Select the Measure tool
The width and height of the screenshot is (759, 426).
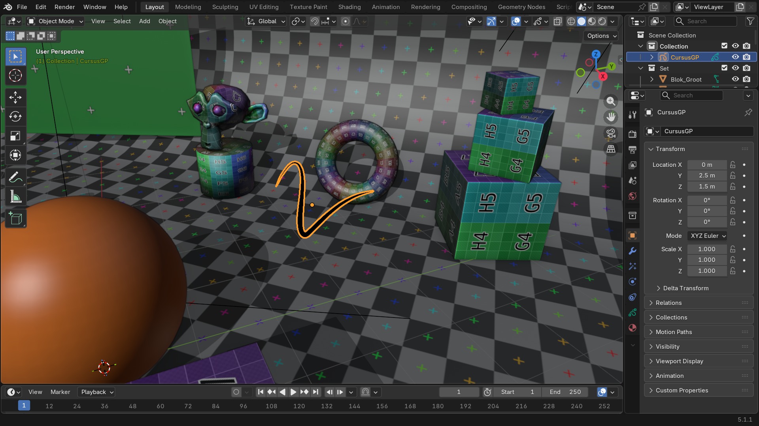tap(15, 197)
